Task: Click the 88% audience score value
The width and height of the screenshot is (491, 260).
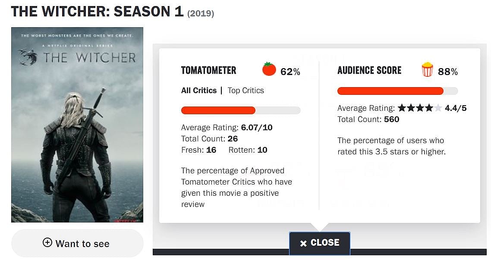Action: coord(448,72)
